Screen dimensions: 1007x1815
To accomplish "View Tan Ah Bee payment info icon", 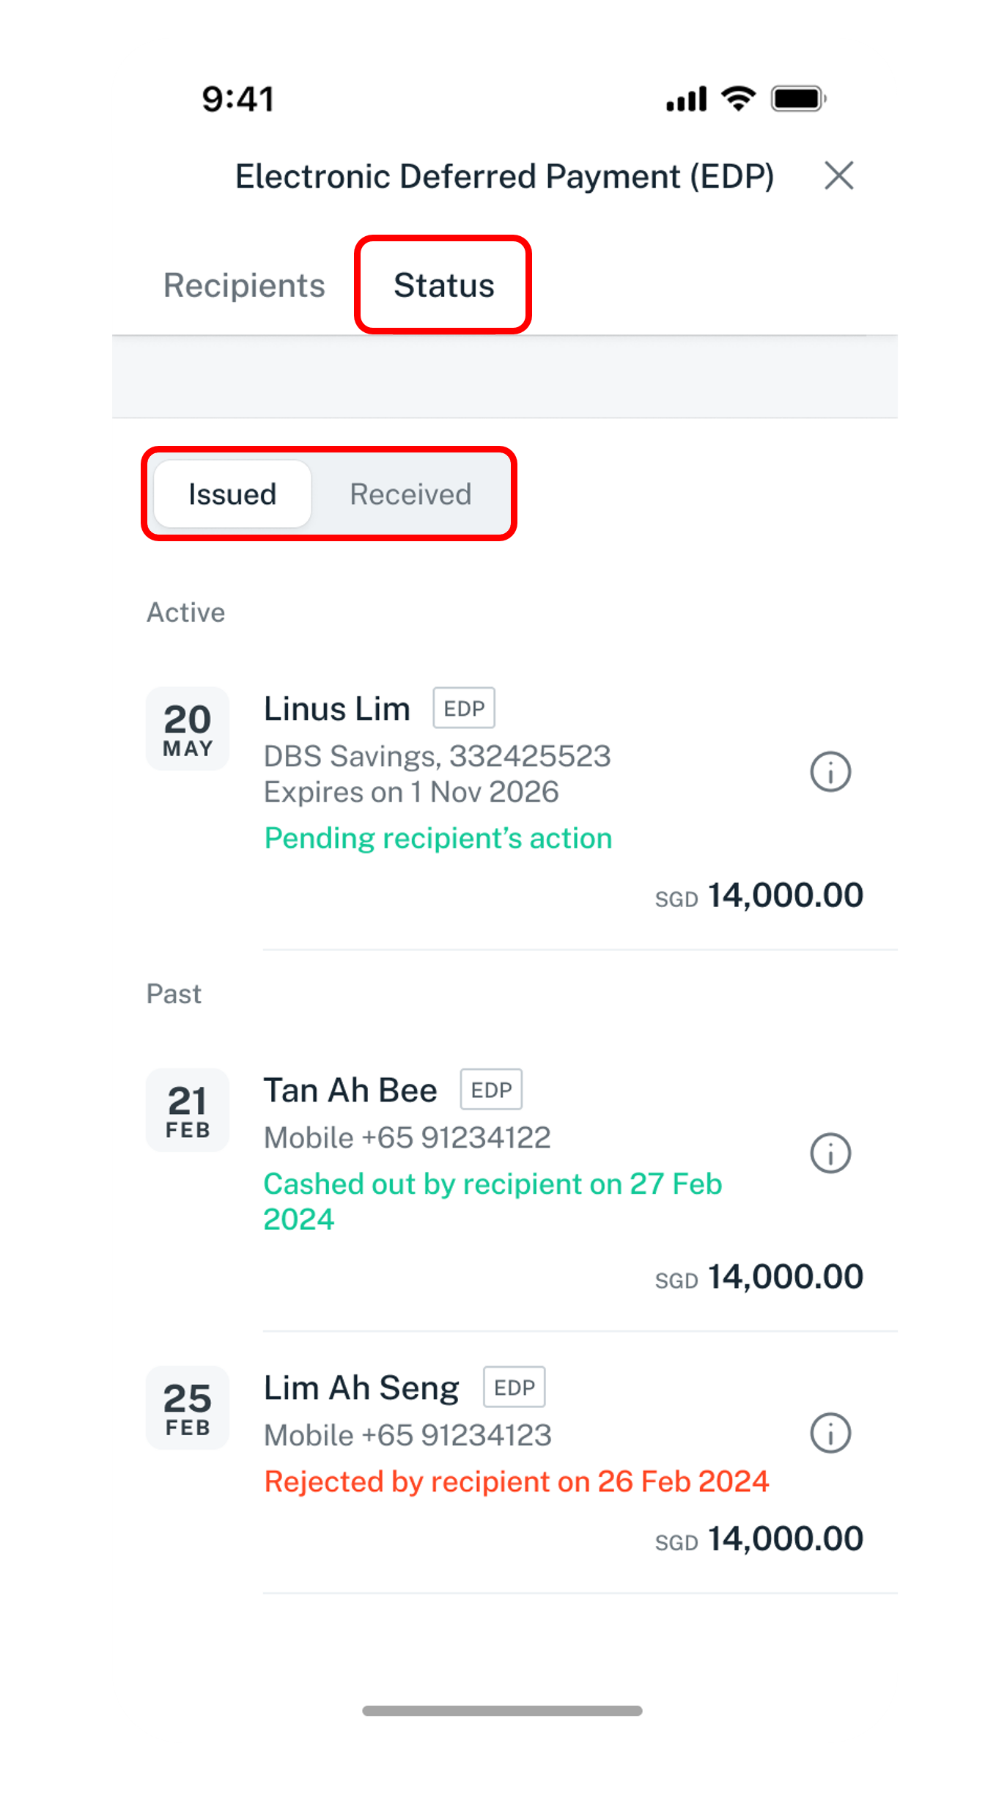I will (x=830, y=1153).
